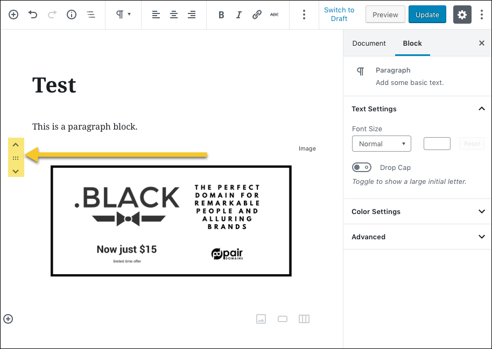This screenshot has width=492, height=349.
Task: Open content structure info icon
Action: [72, 15]
